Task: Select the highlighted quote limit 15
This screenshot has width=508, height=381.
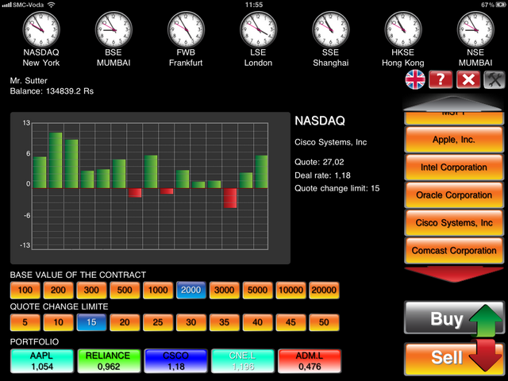Action: pos(91,322)
